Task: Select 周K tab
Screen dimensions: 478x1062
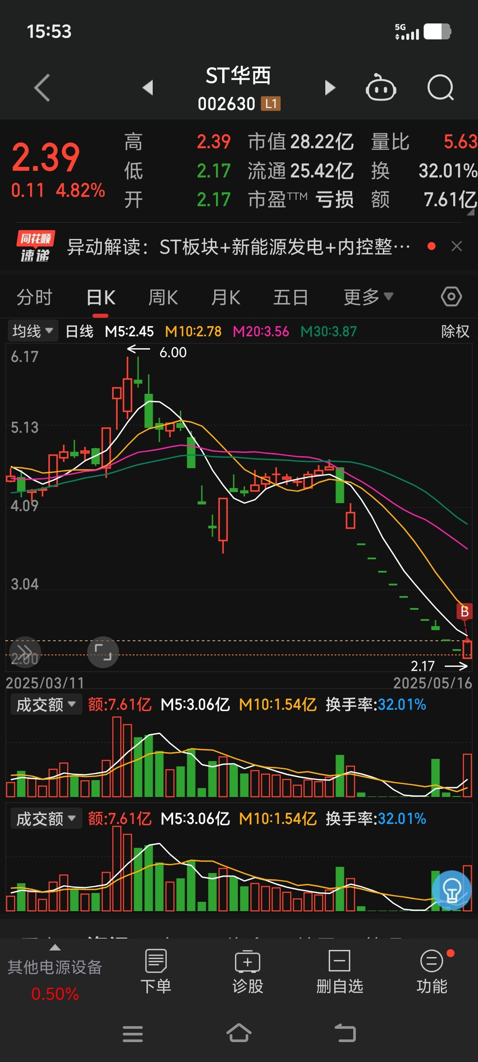Action: pyautogui.click(x=163, y=297)
